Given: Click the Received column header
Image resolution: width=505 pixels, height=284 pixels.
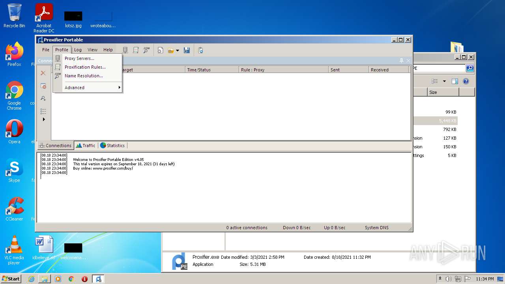Looking at the screenshot, I should click(389, 70).
